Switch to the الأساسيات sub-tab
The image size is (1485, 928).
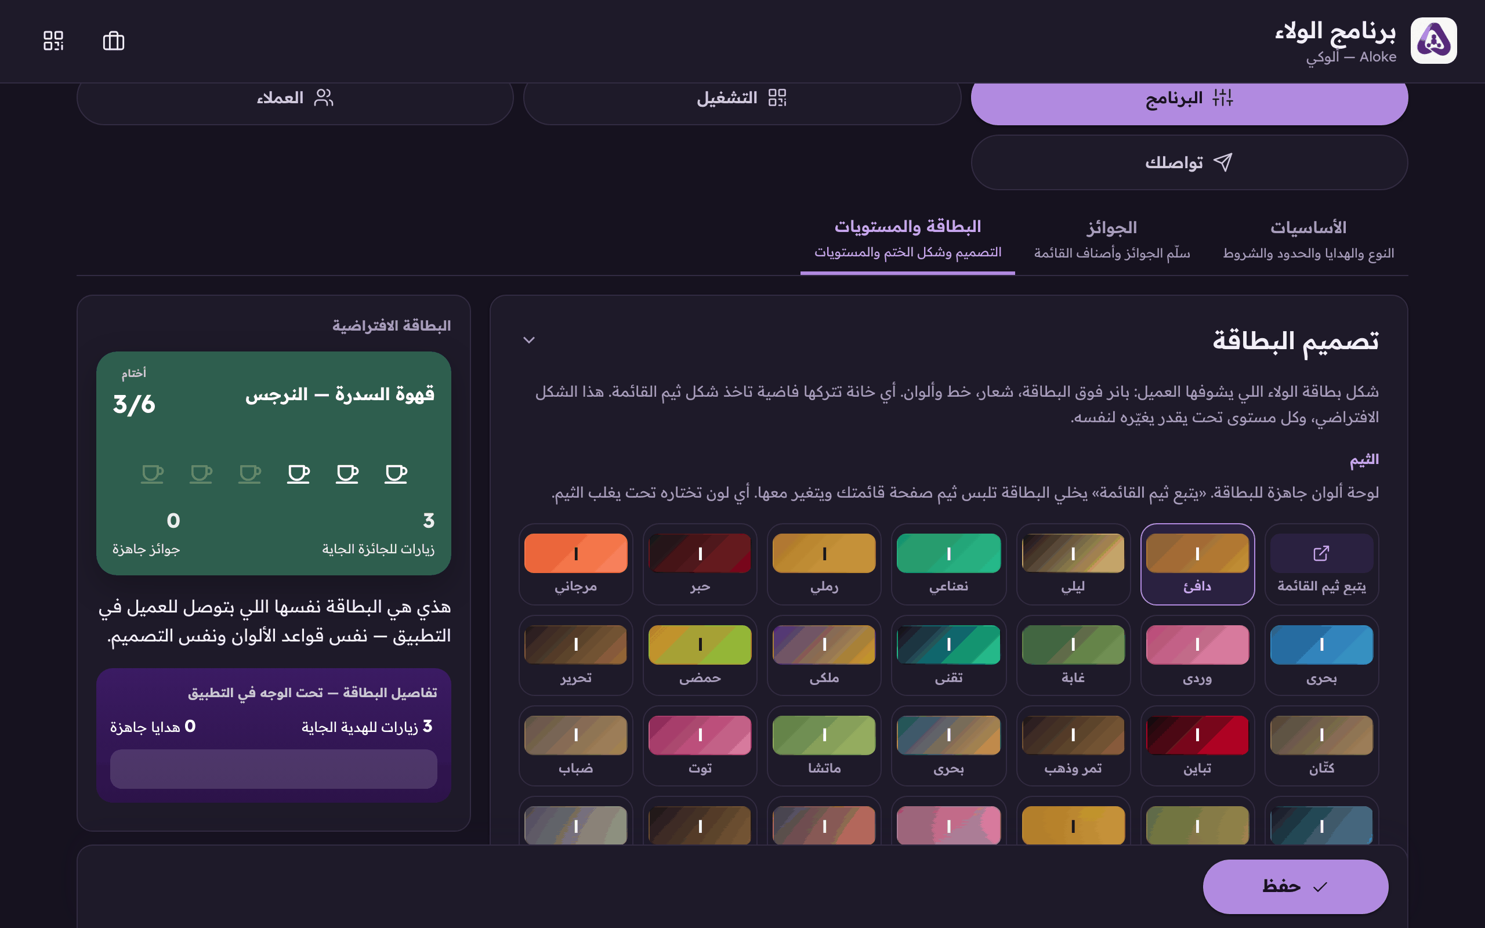tap(1308, 240)
